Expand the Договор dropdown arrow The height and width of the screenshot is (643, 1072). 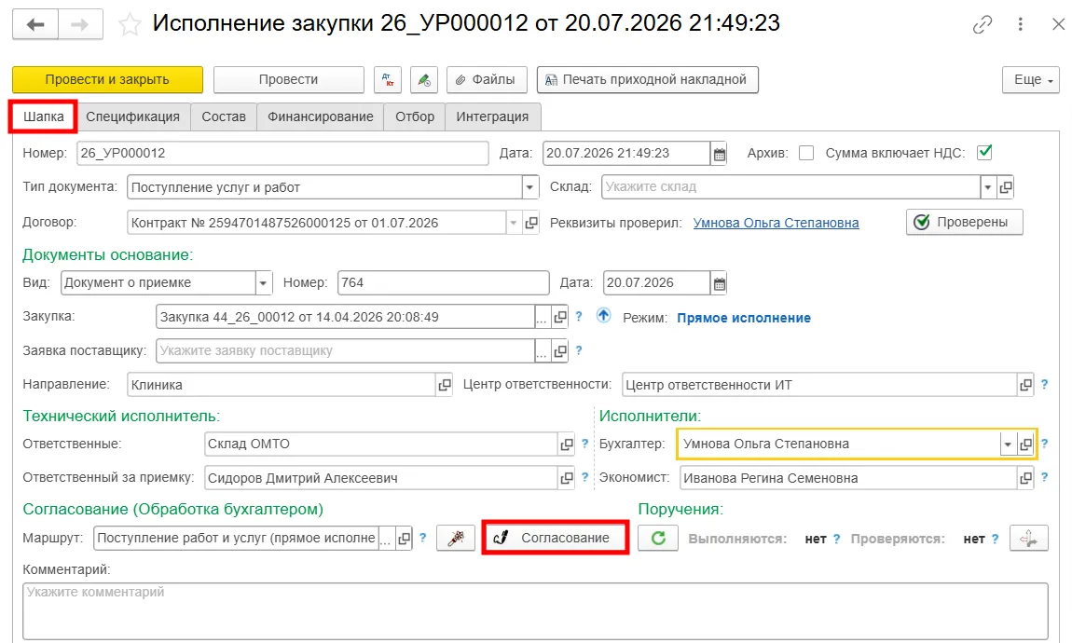tap(514, 223)
